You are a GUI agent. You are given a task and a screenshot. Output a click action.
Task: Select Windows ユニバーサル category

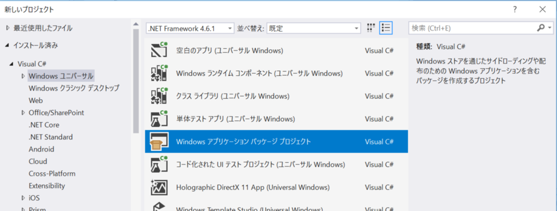tap(61, 76)
